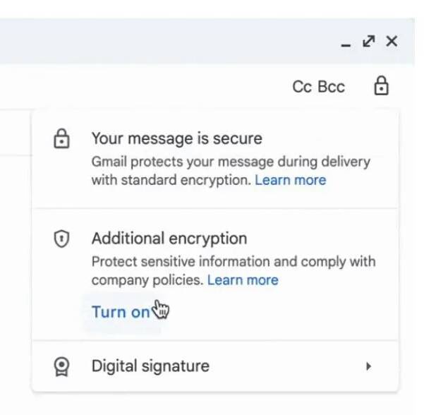Click the shield icon beside Additional encryption

pyautogui.click(x=62, y=239)
